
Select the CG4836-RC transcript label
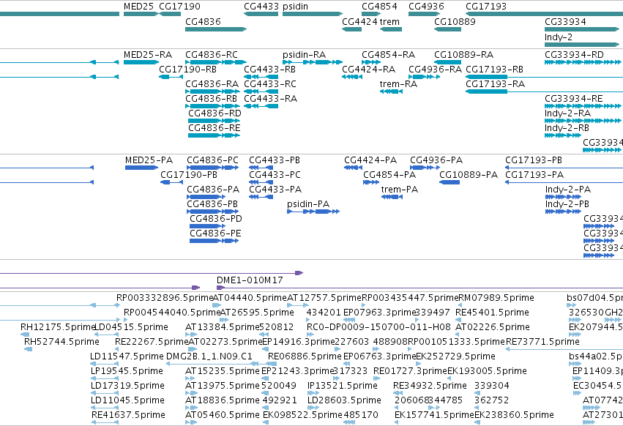[x=212, y=55]
